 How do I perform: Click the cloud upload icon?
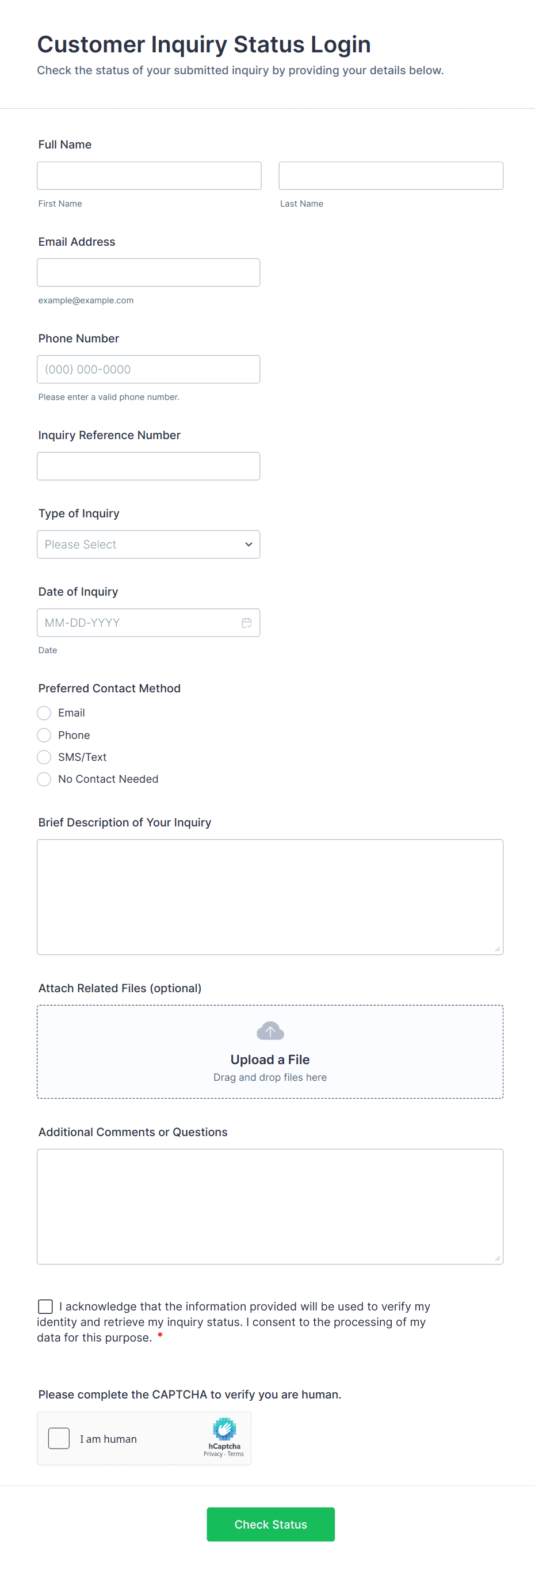coord(270,1031)
